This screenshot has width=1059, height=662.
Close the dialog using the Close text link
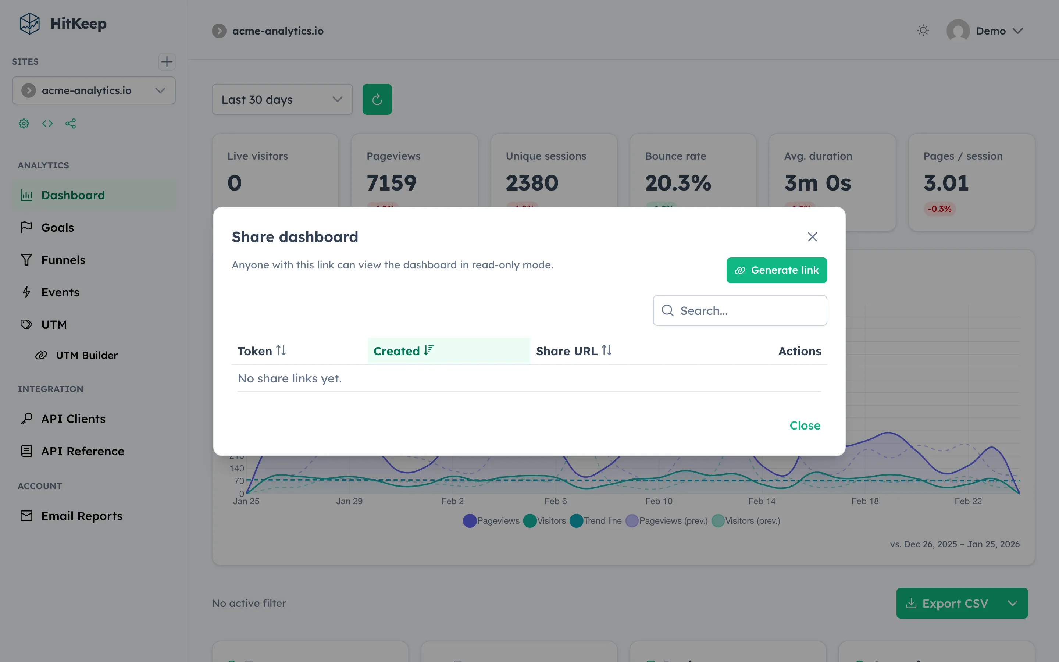804,425
